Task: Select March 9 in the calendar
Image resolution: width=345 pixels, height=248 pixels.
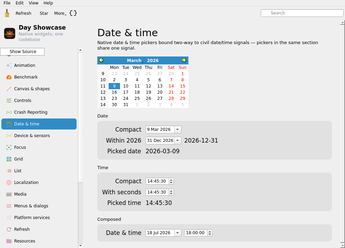Action: (x=114, y=86)
